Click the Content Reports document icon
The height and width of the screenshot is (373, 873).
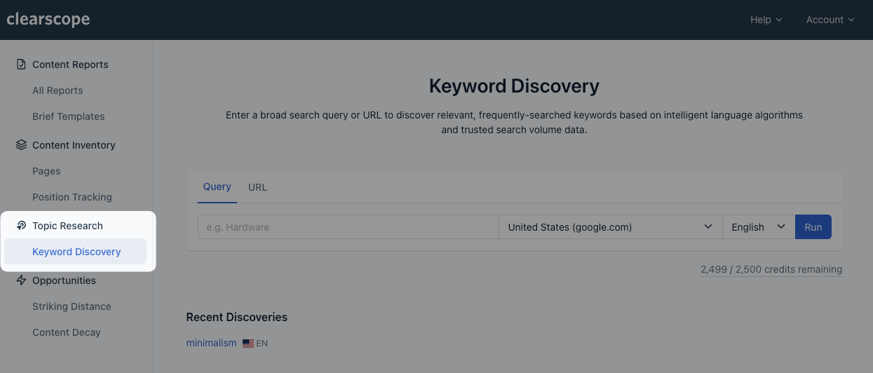tap(21, 65)
